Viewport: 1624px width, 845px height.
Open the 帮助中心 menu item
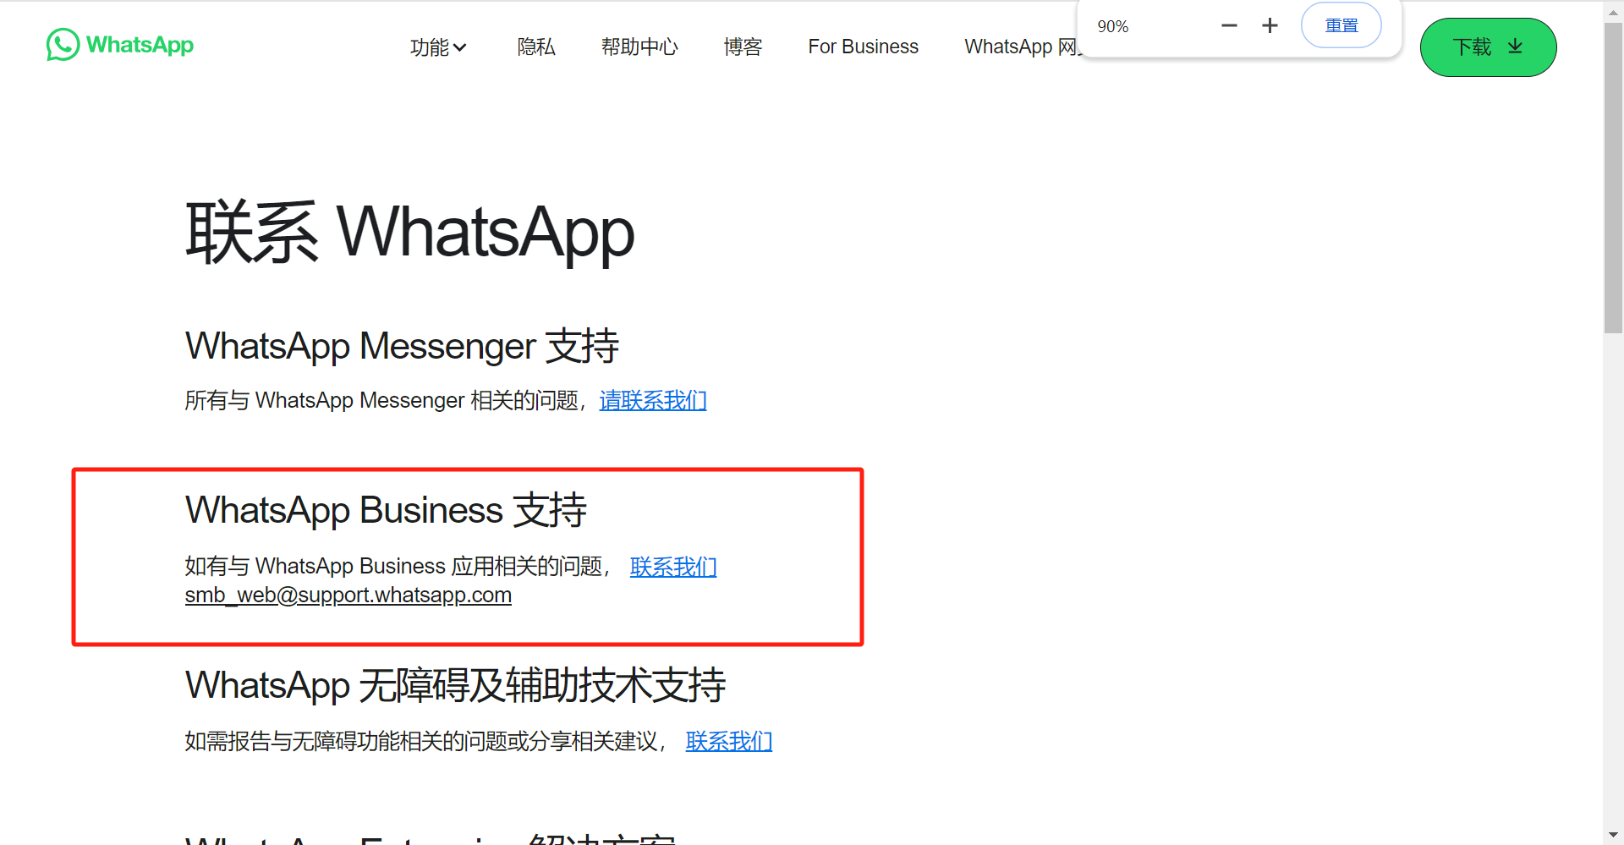[x=639, y=47]
